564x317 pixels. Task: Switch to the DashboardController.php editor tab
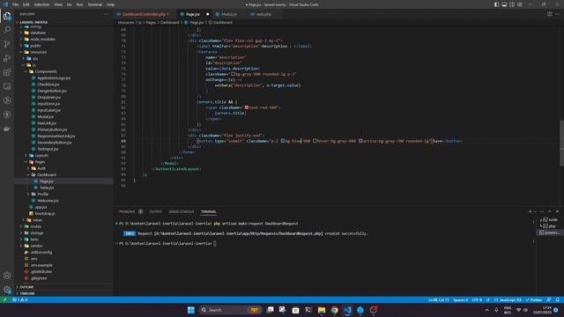(x=142, y=14)
